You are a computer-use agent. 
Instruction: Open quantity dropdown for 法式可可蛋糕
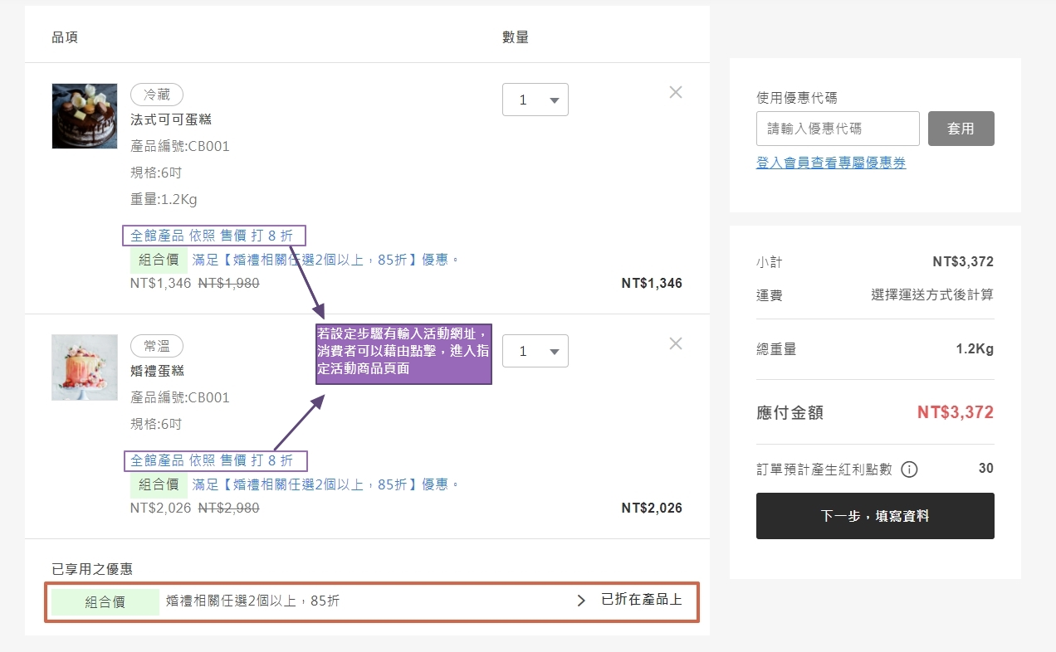(x=535, y=100)
